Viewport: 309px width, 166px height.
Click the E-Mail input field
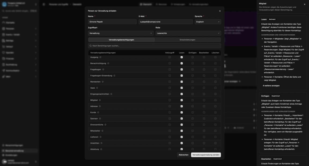165,22
